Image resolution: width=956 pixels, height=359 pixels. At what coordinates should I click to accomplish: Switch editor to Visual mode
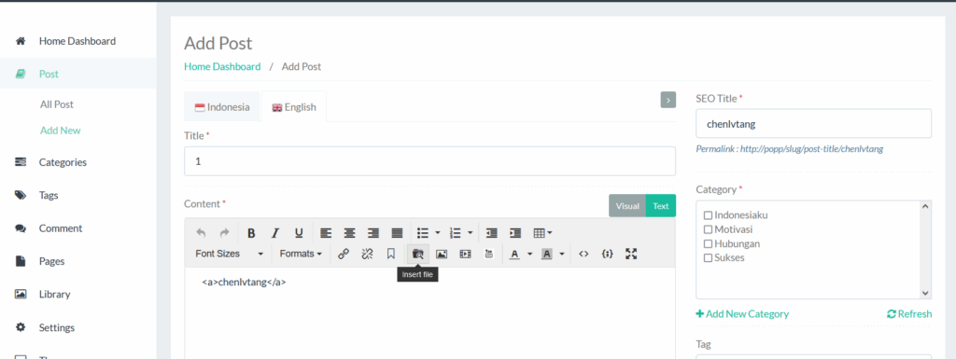(x=627, y=206)
